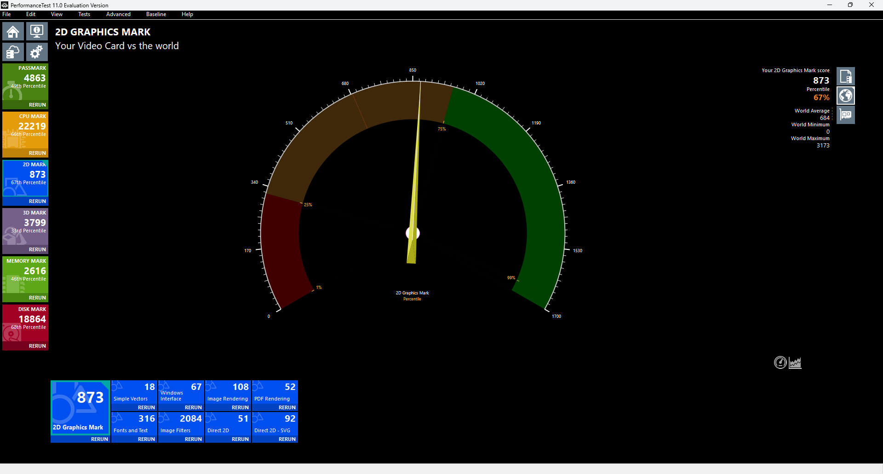883x474 pixels.
Task: Click the 2D GRAPHICS MARK page heading
Action: (103, 32)
